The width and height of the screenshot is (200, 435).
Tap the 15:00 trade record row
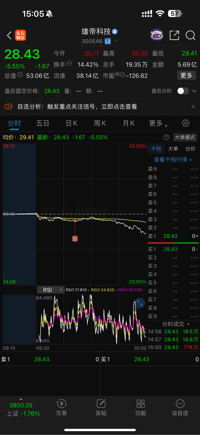(173, 347)
